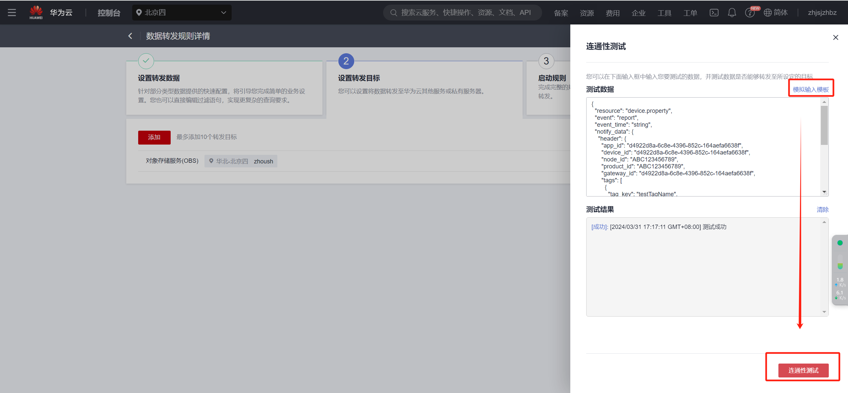Go back using the left chevron arrow

point(130,36)
